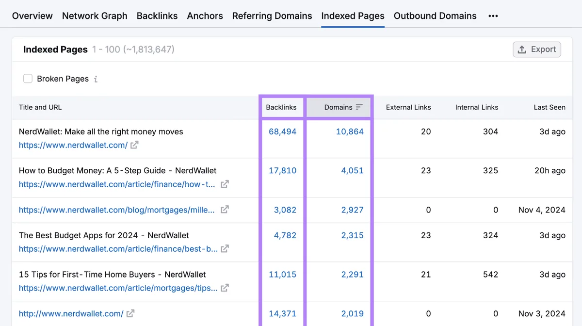Click the 3,082 backlinks value
582x326 pixels.
pos(285,210)
